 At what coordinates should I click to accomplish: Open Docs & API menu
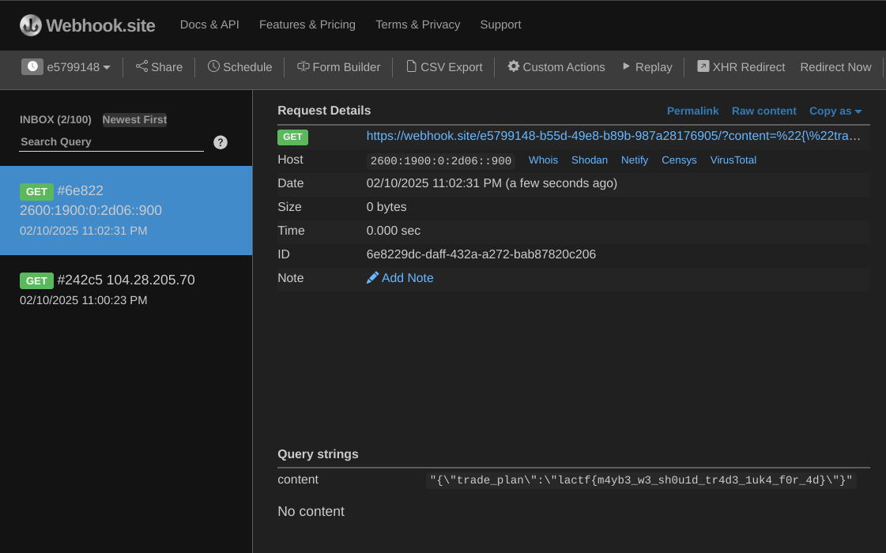(209, 24)
